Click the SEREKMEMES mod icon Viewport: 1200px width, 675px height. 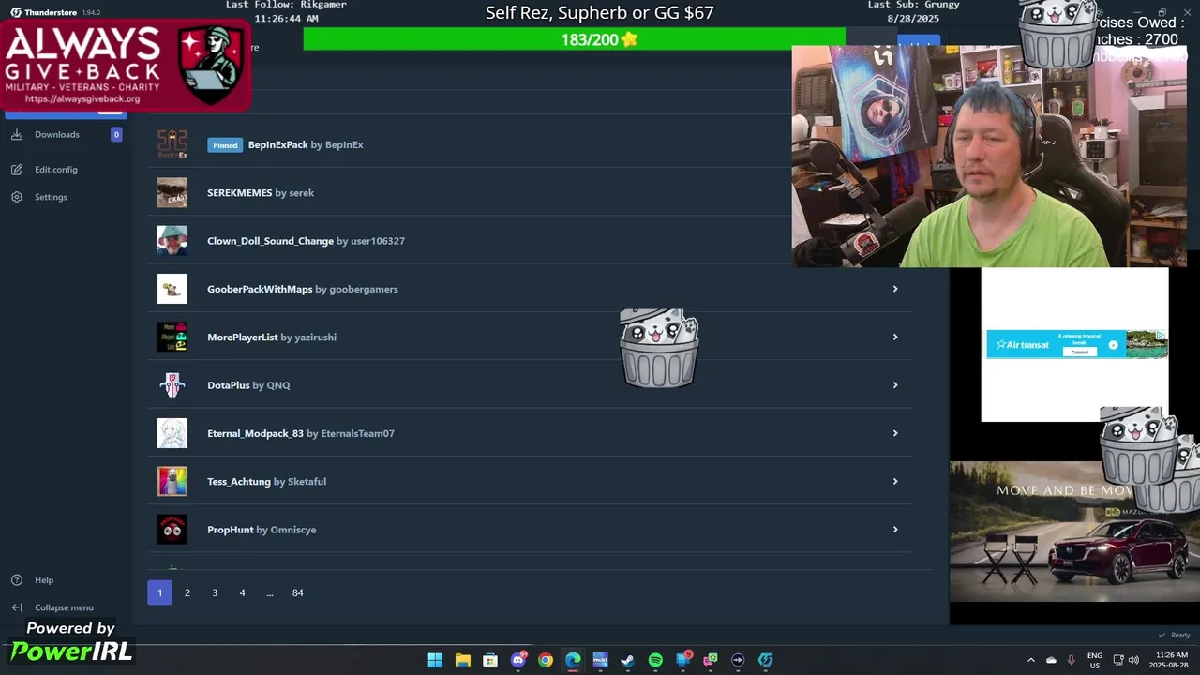coord(172,193)
